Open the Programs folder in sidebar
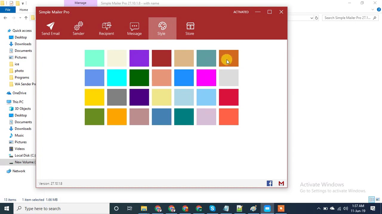Image resolution: width=382 pixels, height=214 pixels. pos(22,77)
